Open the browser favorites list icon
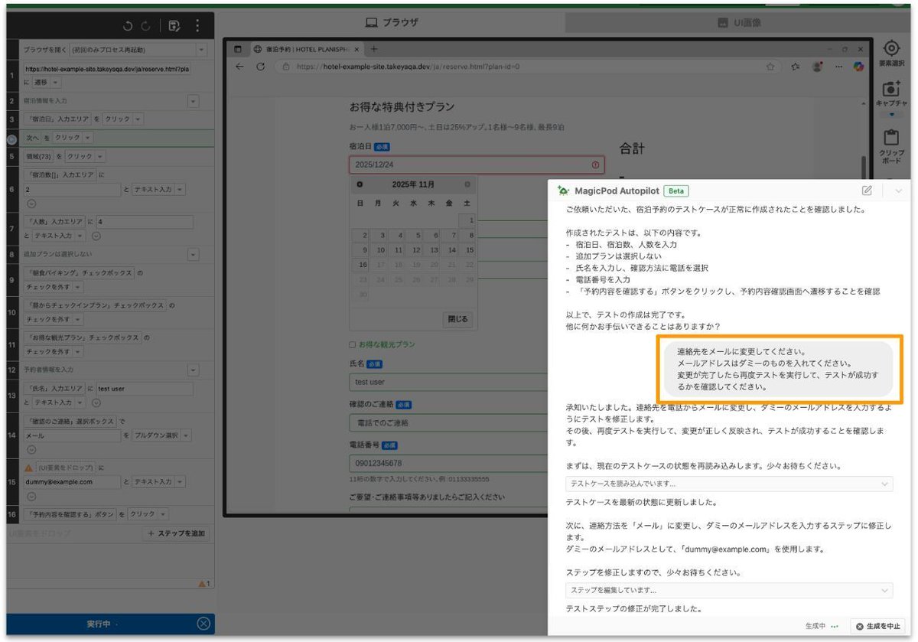 pos(796,67)
